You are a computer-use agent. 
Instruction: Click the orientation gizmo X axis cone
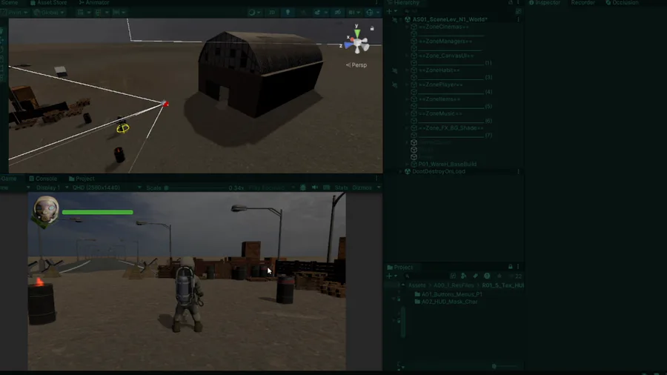click(x=352, y=39)
